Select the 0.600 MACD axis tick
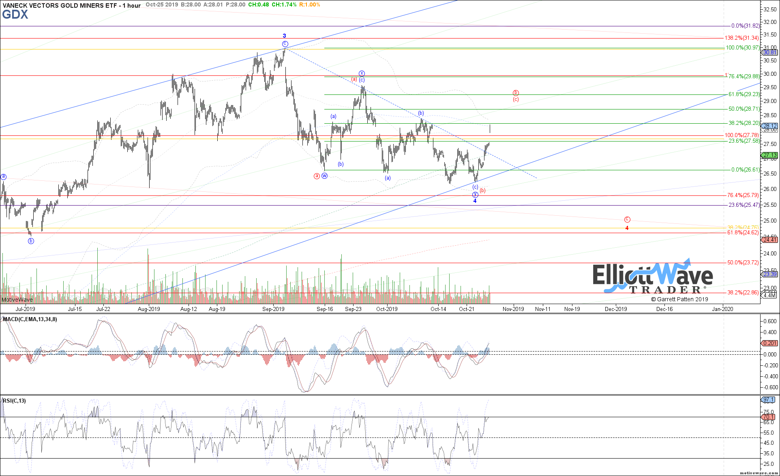 coord(770,321)
